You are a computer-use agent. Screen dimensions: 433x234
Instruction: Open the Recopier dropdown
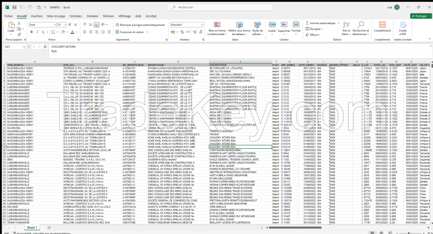tap(314, 29)
